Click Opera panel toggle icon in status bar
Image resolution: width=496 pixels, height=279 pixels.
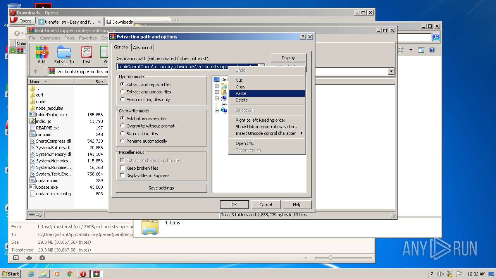[x=16, y=258]
